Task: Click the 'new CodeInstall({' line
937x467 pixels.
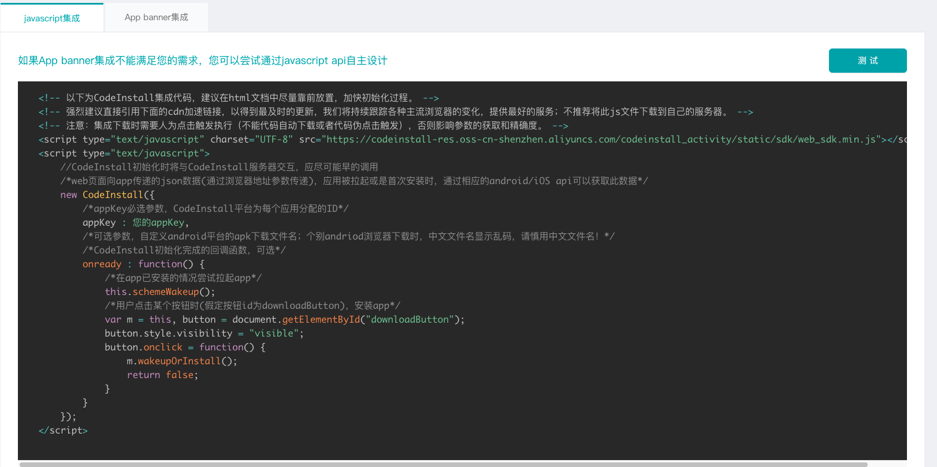Action: point(107,195)
